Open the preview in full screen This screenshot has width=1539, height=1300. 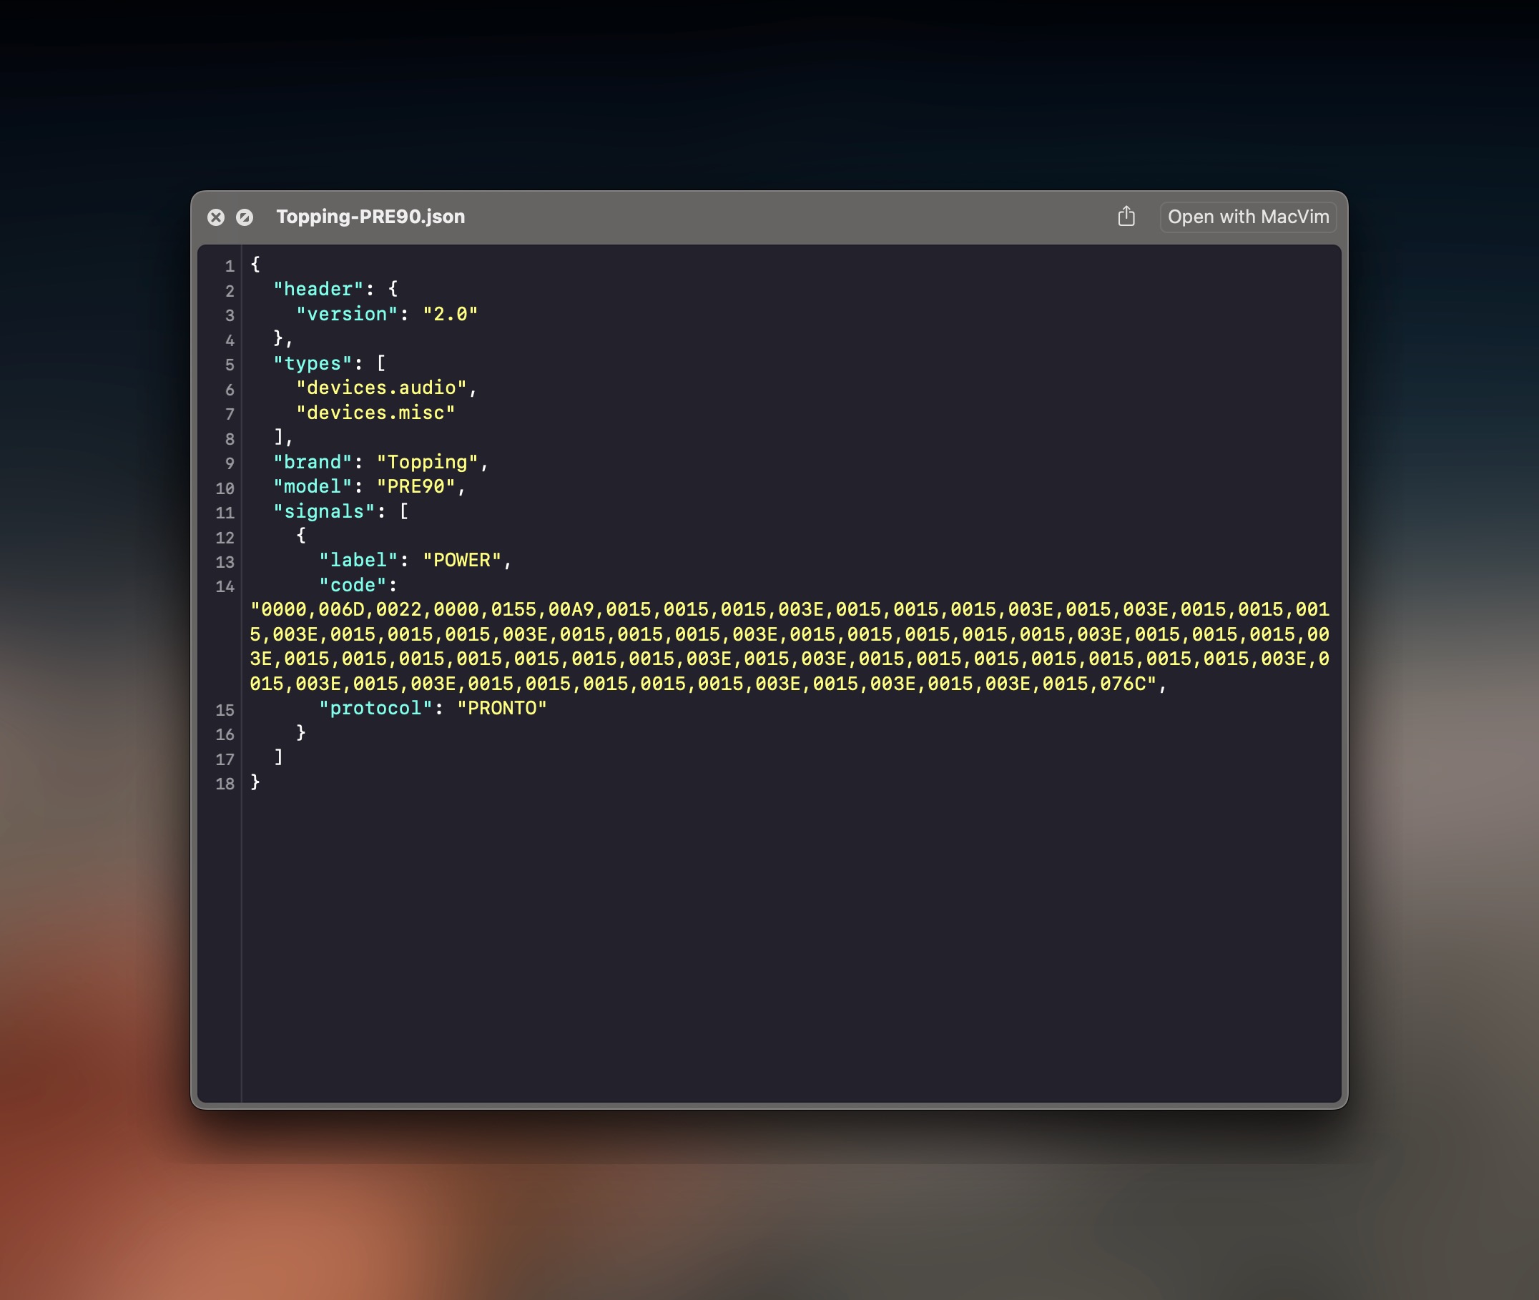click(x=245, y=217)
